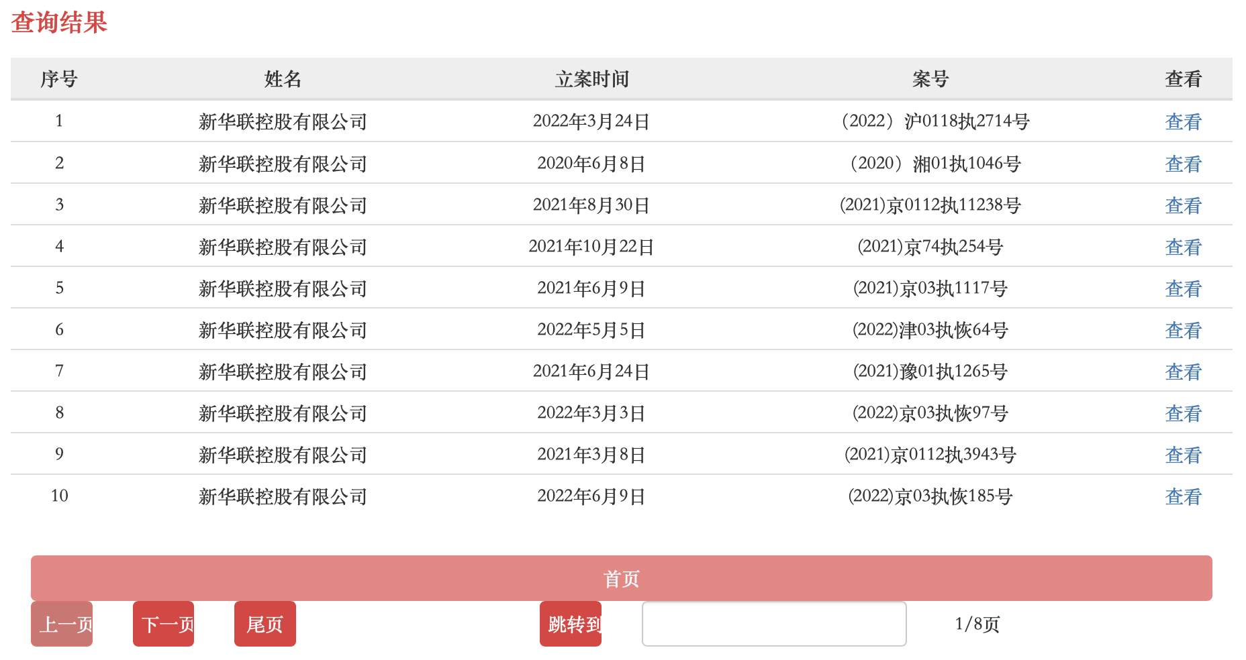Go to 首页 first page
1246x660 pixels.
[621, 578]
